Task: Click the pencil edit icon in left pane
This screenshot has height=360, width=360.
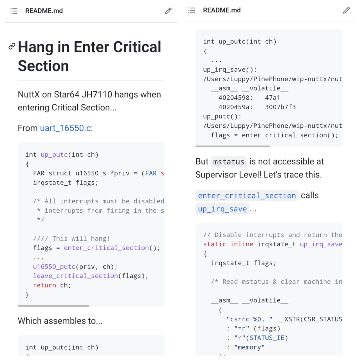Action: 168,11
